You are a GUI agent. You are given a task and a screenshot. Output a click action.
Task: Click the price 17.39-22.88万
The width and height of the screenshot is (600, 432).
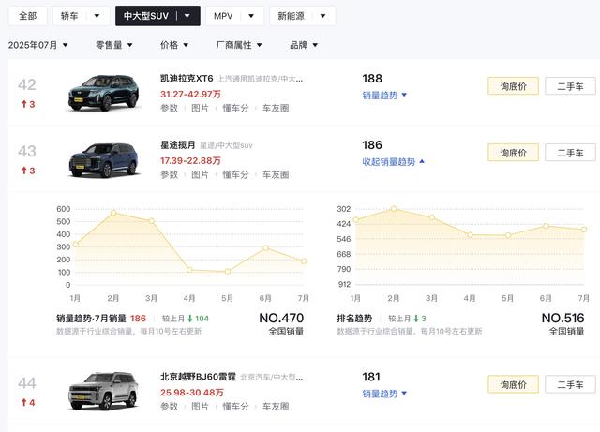tap(190, 160)
